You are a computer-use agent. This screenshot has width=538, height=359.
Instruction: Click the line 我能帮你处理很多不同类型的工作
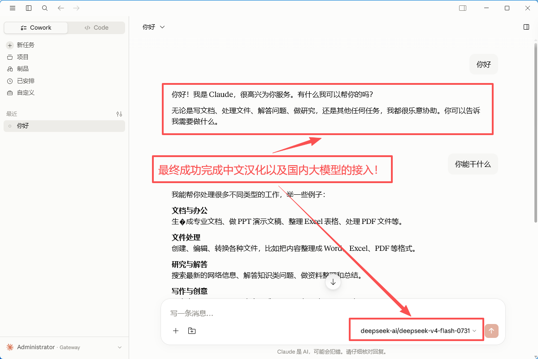click(248, 195)
